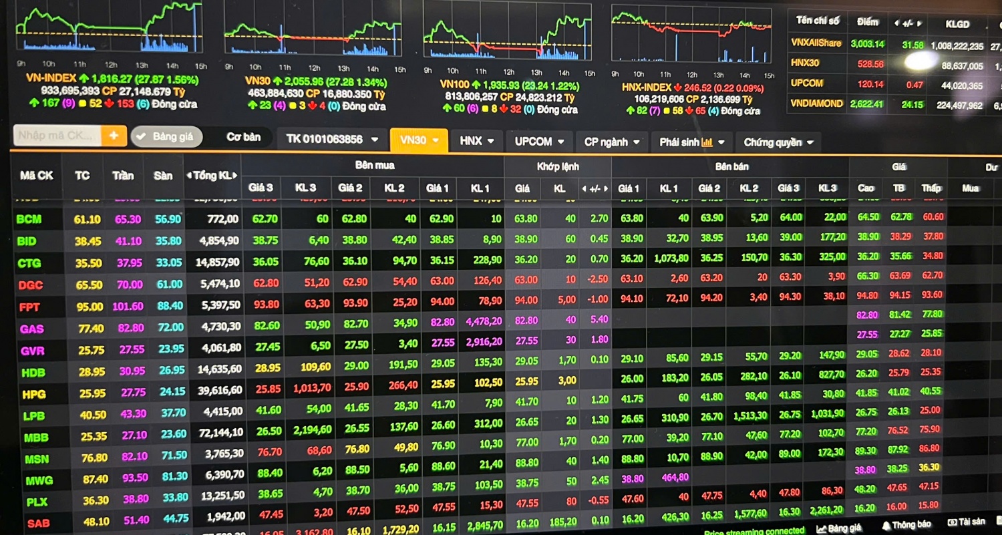Screen dimensions: 1002x535
Task: Click the FPT stock symbol
Action: tap(29, 307)
